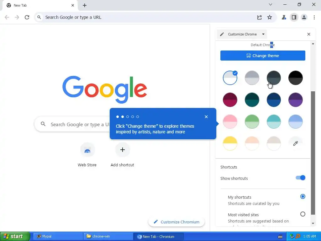Open a new tab with the plus button

click(85, 5)
